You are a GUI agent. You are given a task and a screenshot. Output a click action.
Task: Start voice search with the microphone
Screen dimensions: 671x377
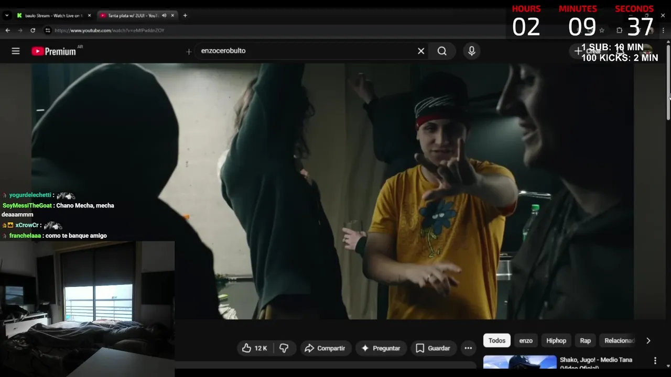(x=472, y=51)
